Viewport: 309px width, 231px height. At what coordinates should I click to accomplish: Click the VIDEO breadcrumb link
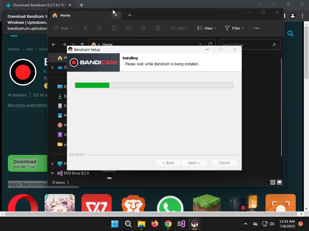[29, 49]
